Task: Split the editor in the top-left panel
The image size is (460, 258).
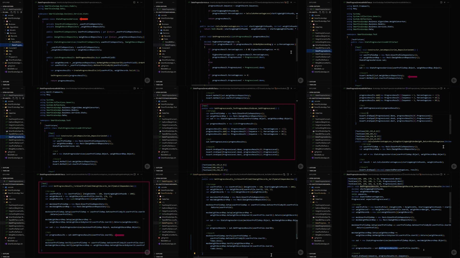Action: point(134,2)
